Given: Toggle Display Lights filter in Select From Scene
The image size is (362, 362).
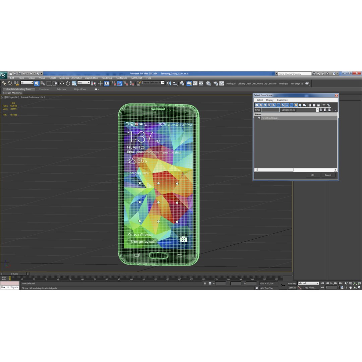Looking at the screenshot, I should [265, 105].
